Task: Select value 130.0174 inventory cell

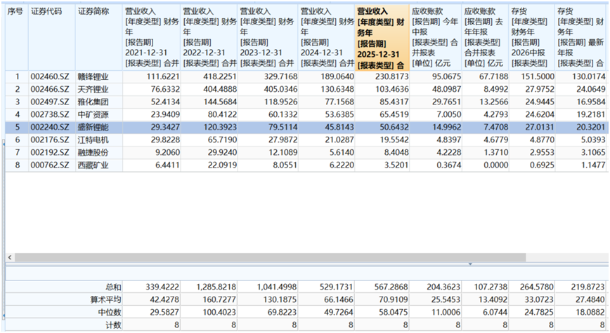Action: [x=581, y=77]
